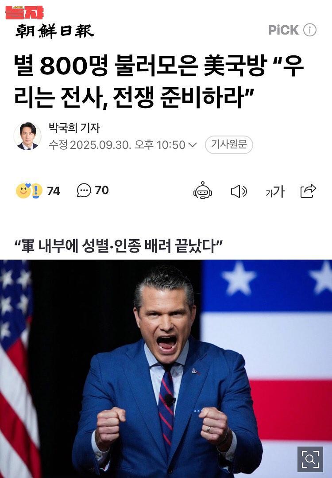This screenshot has width=332, height=478.
Task: Expand the edit date chevron
Action: pos(193,145)
